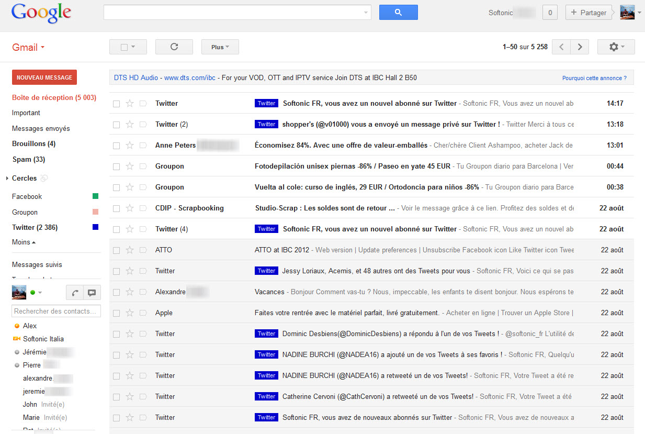Open a chat with the bubble icon
The image size is (645, 434).
pyautogui.click(x=92, y=292)
